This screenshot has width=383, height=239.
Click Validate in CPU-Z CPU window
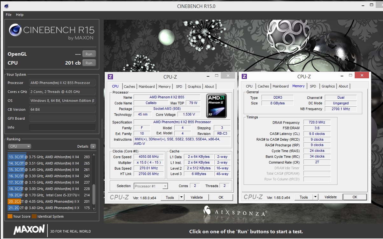coord(197,197)
